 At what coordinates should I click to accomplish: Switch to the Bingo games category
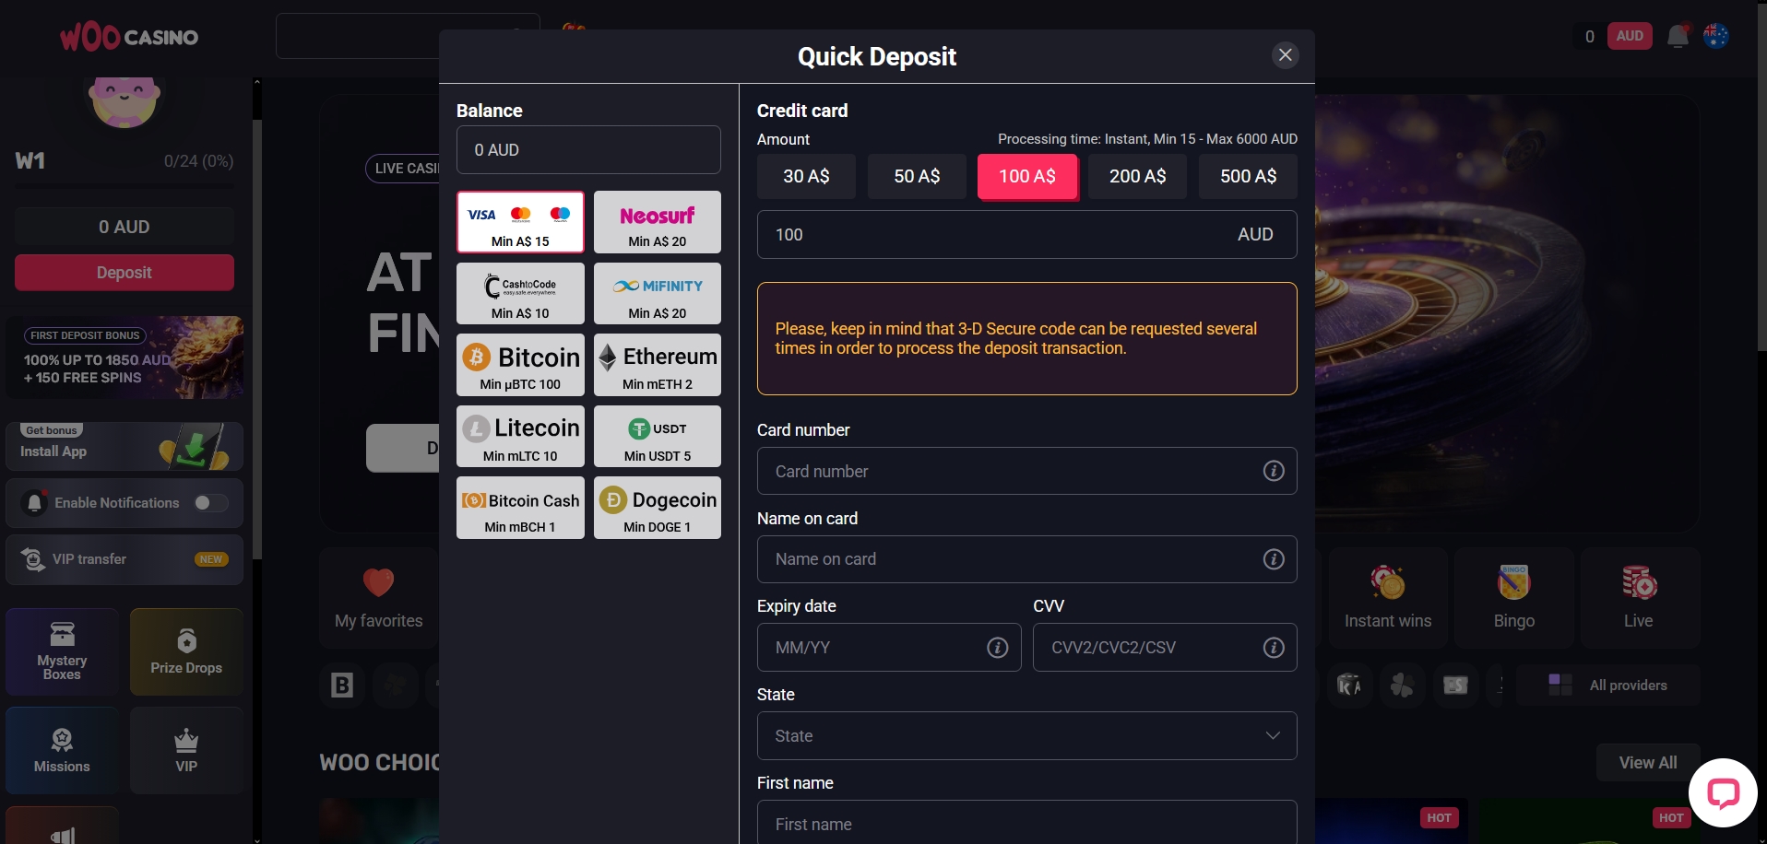1512,597
